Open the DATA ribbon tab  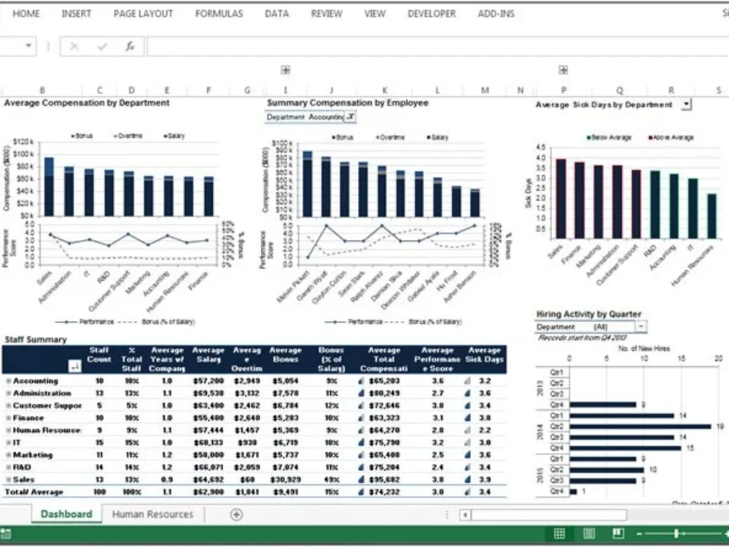click(276, 14)
